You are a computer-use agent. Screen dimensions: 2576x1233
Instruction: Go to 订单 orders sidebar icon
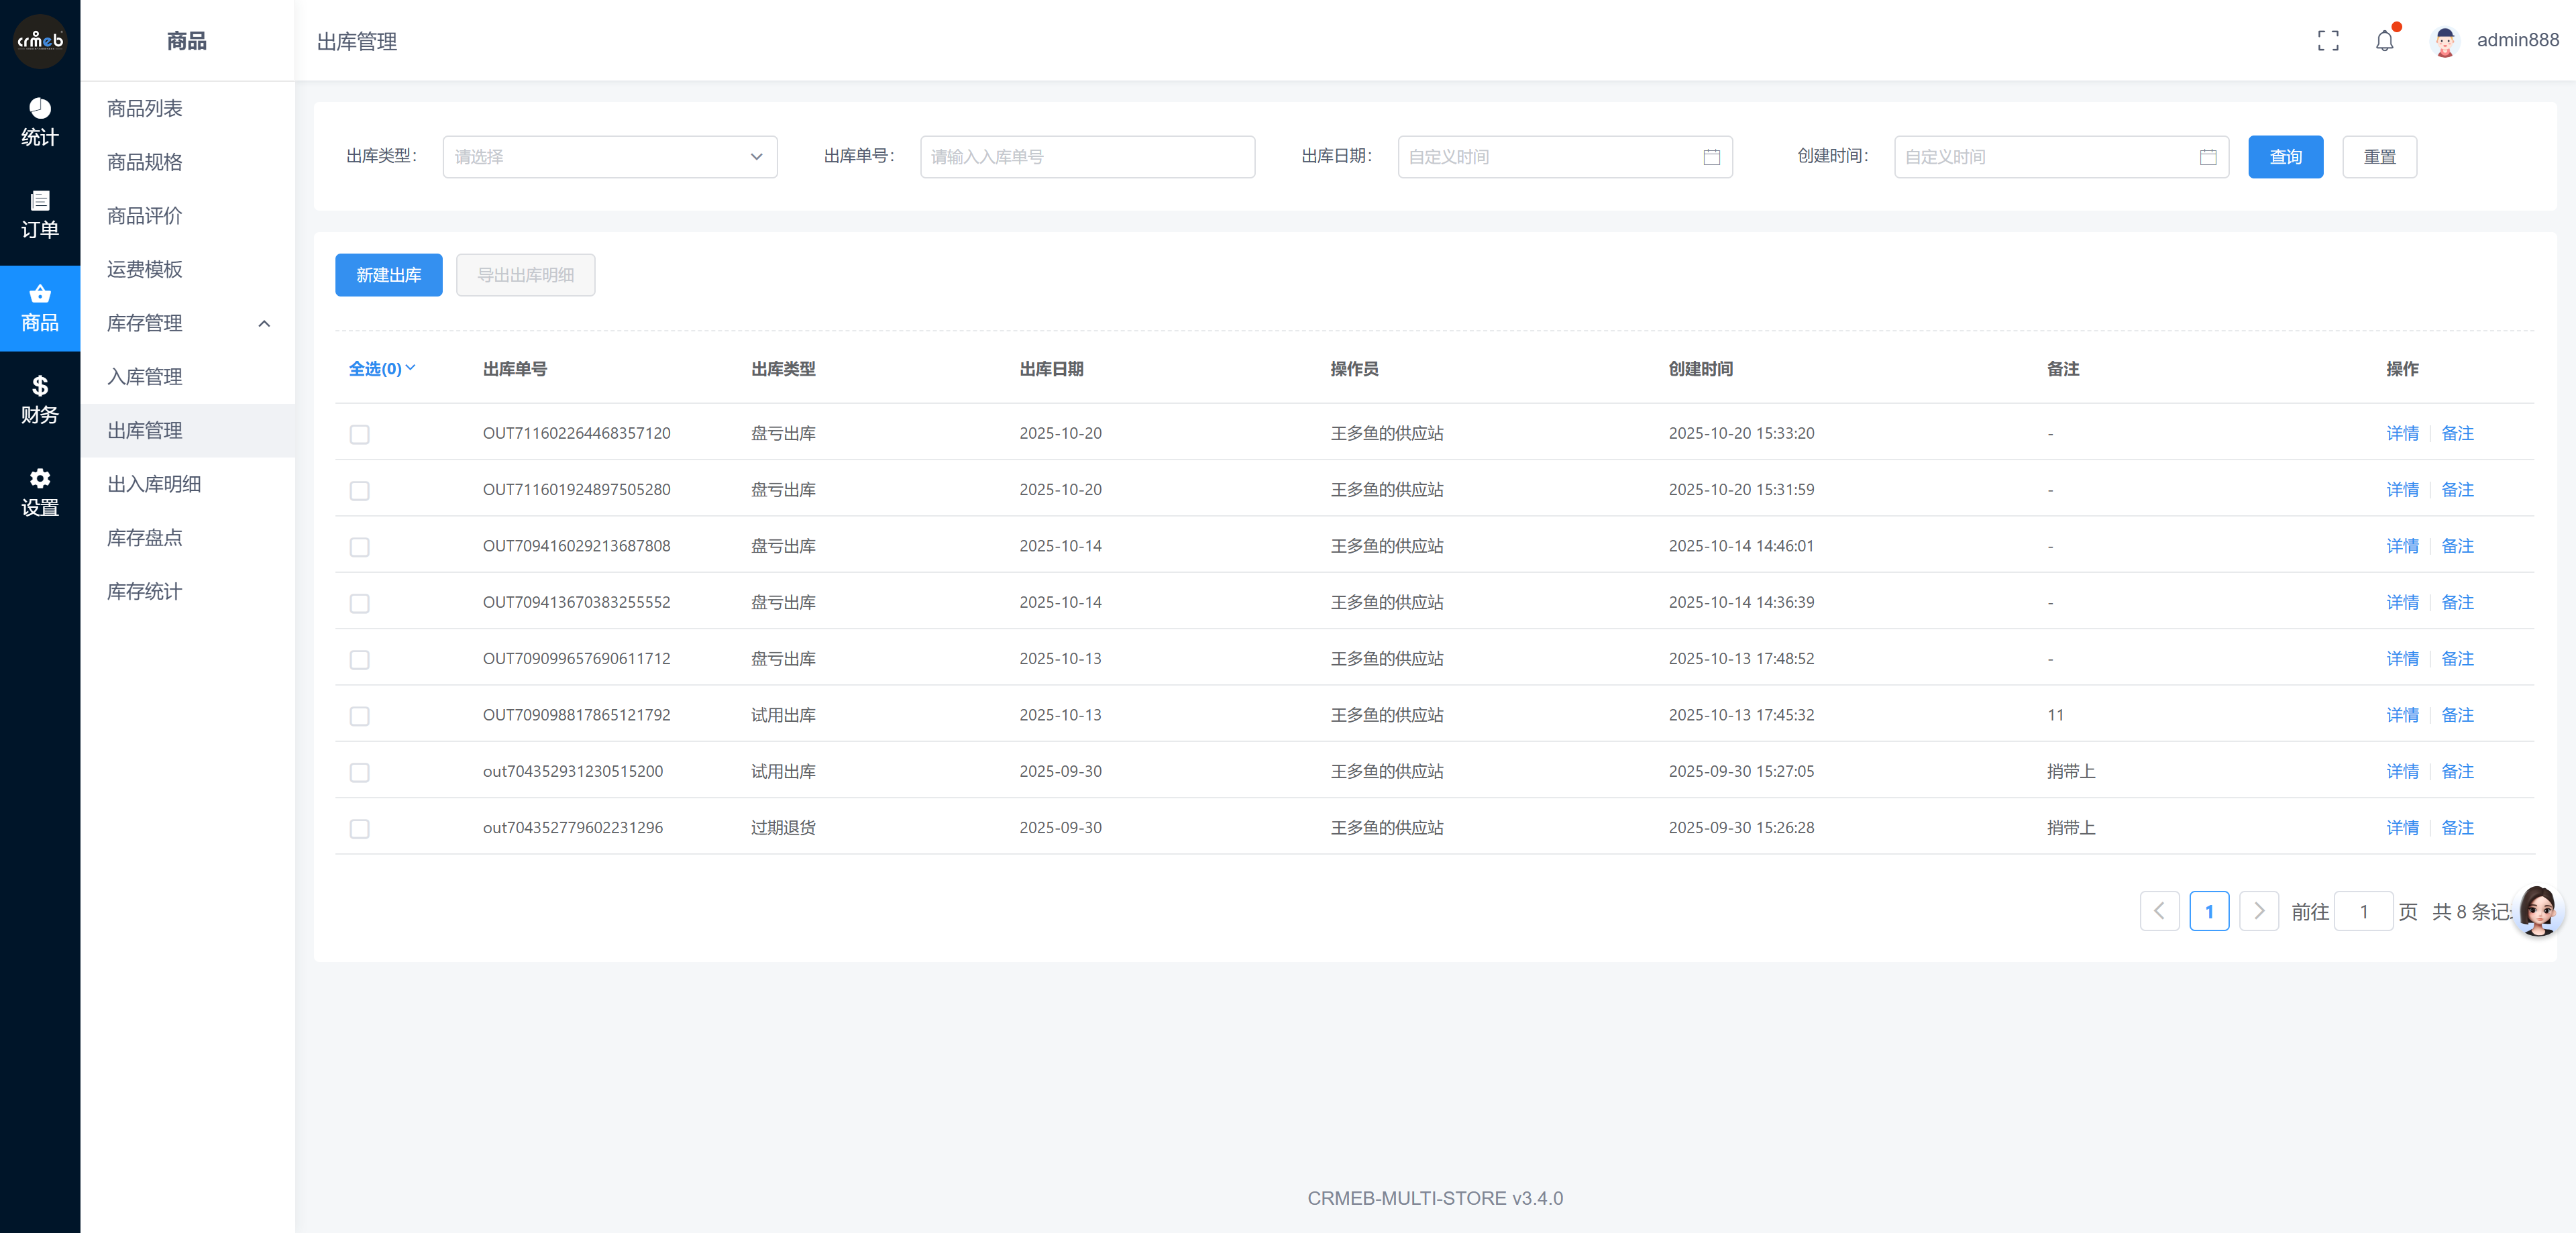click(x=40, y=214)
